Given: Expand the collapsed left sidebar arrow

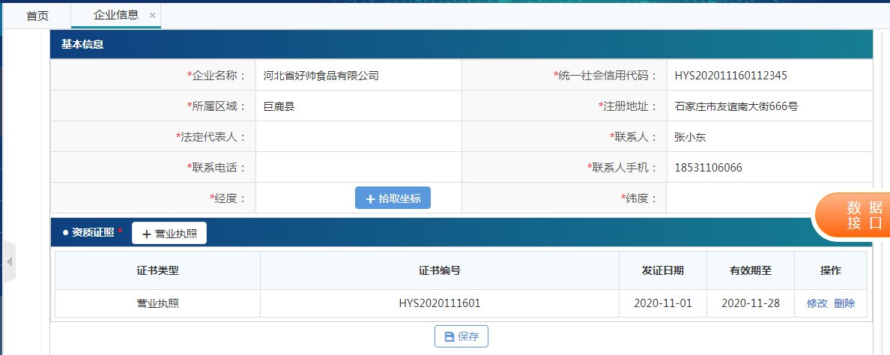Looking at the screenshot, I should coord(9,261).
